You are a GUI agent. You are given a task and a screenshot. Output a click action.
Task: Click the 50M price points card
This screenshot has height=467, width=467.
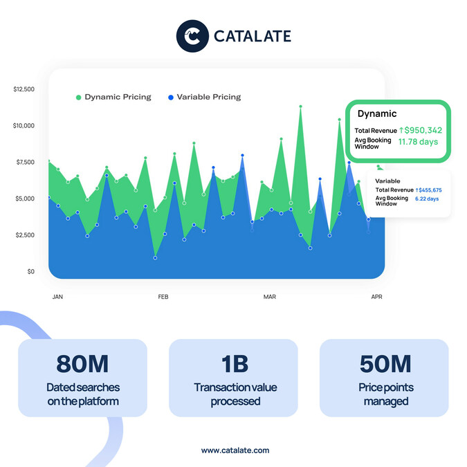384,378
